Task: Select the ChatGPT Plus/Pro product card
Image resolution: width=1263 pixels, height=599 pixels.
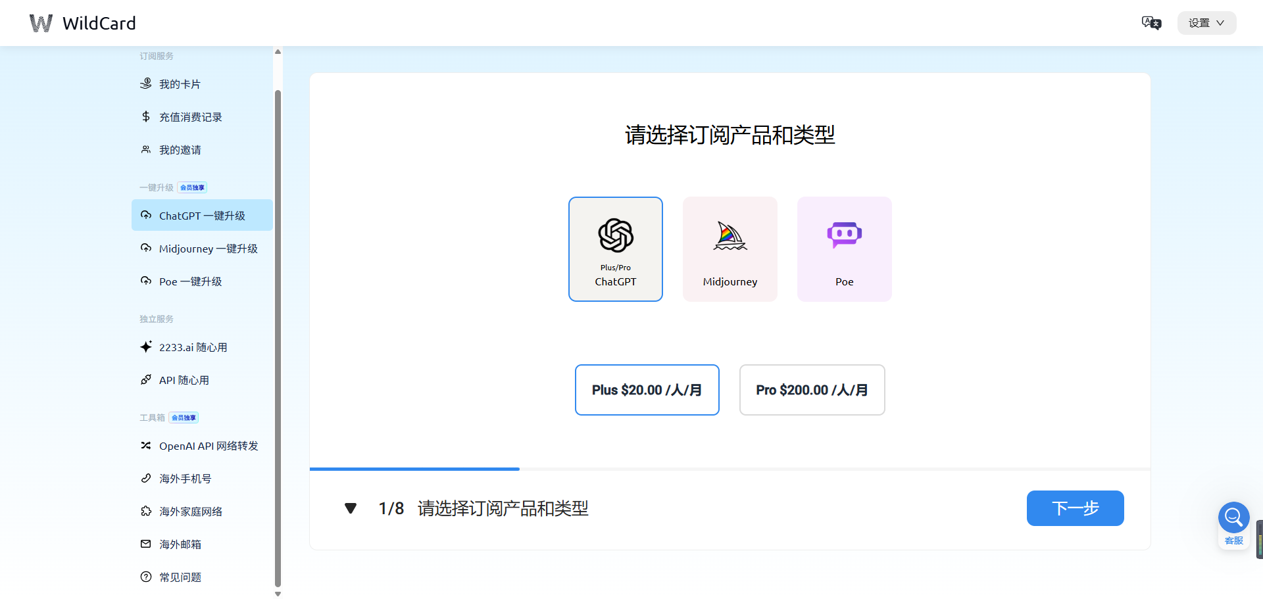Action: (616, 249)
